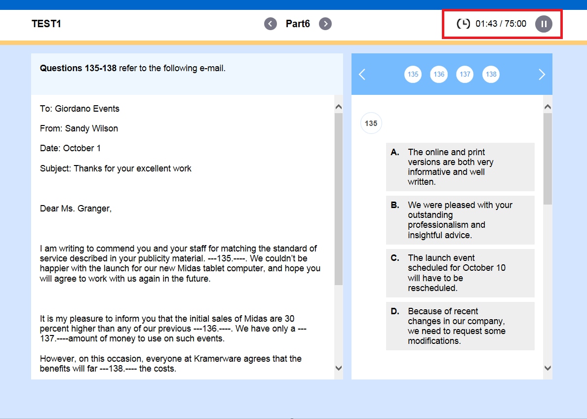Show next question set with right chevron
The width and height of the screenshot is (587, 419).
(x=542, y=74)
